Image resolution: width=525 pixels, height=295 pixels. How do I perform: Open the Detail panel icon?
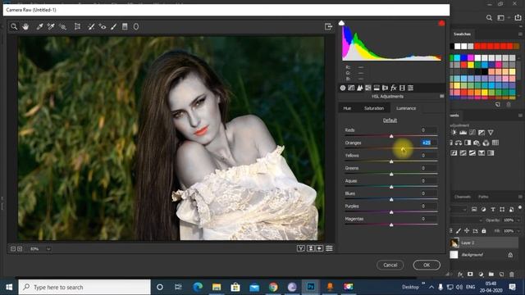coord(359,88)
